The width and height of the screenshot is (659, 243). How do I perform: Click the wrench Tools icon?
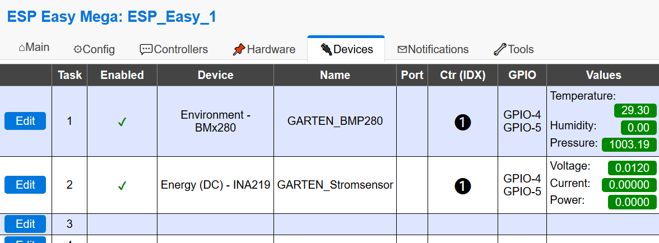500,49
